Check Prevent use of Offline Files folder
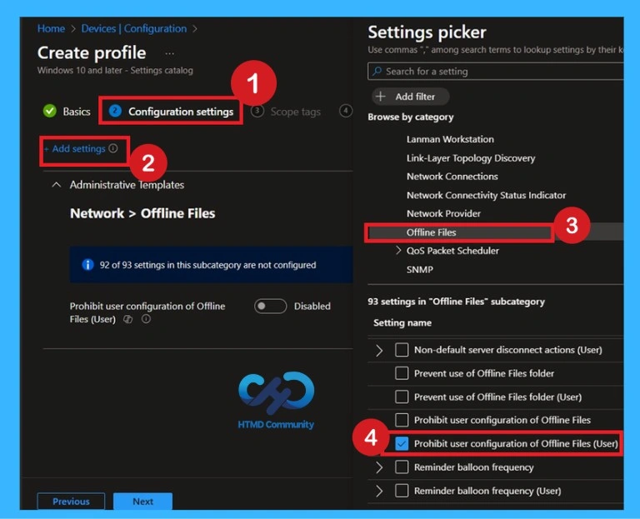640x519 pixels. (x=402, y=373)
